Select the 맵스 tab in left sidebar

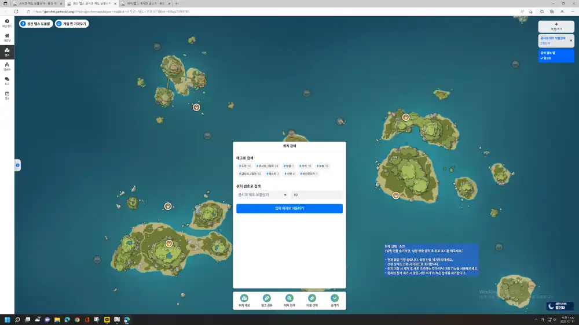click(x=7, y=51)
